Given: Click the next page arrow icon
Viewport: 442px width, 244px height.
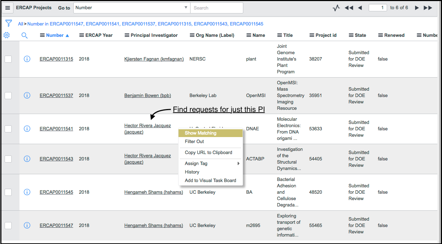Looking at the screenshot, I should tap(417, 7).
